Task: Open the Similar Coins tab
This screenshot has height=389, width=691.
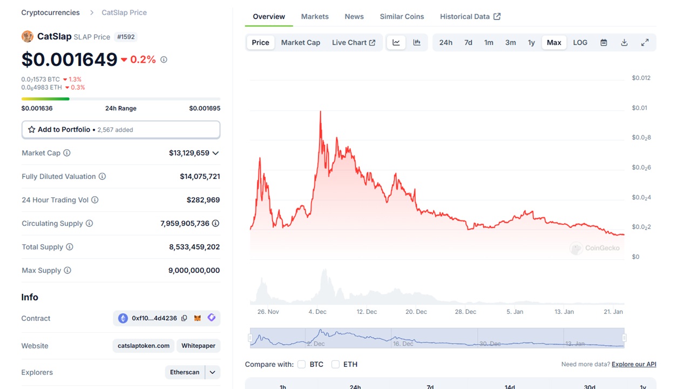Action: pos(402,17)
